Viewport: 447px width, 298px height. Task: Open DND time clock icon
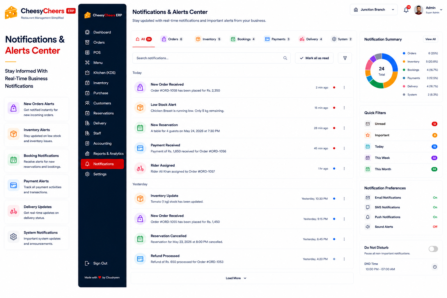point(435,267)
